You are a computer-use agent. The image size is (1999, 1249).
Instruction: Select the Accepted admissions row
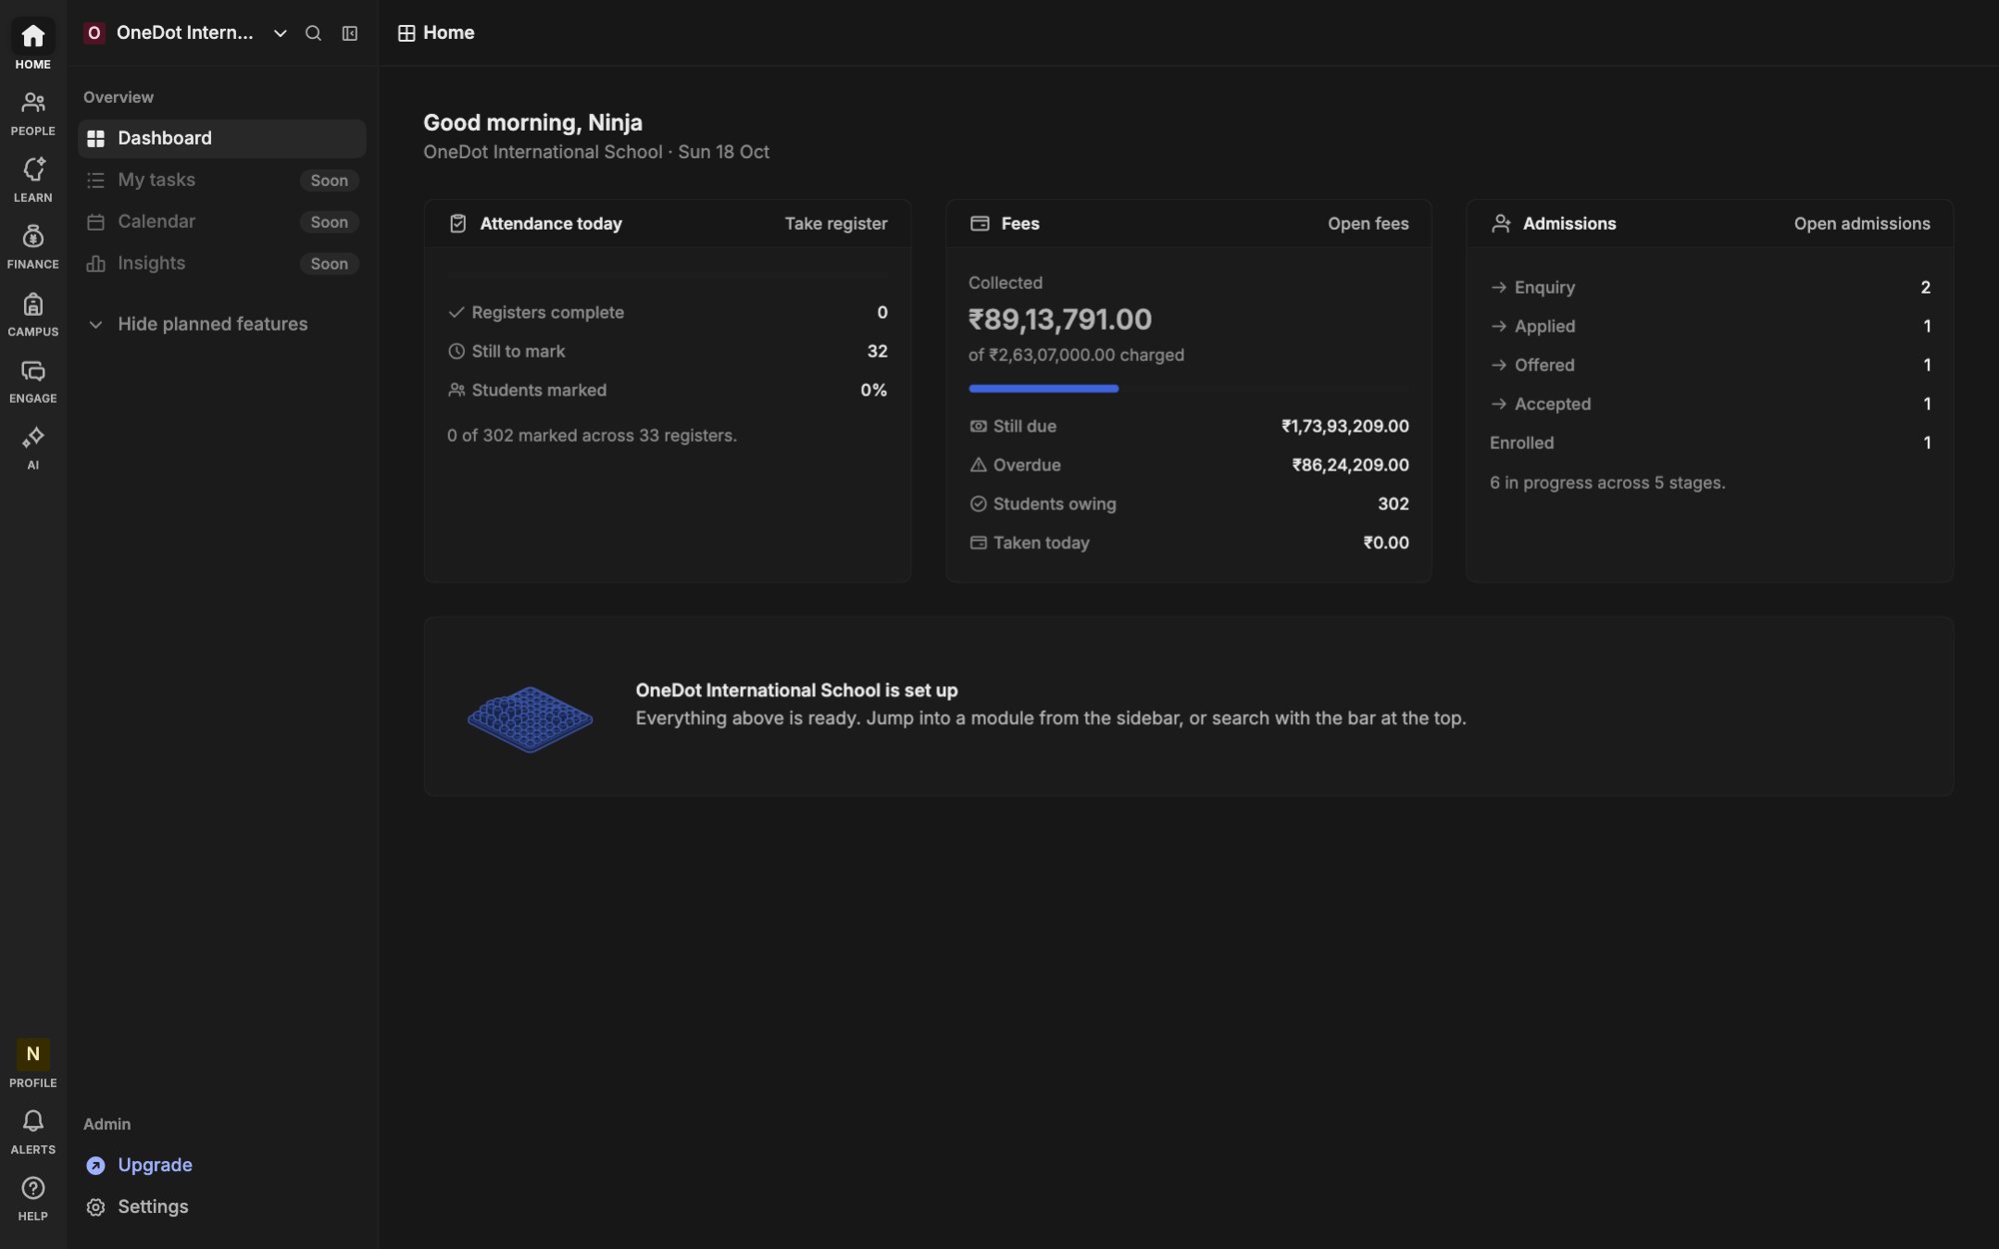1710,405
